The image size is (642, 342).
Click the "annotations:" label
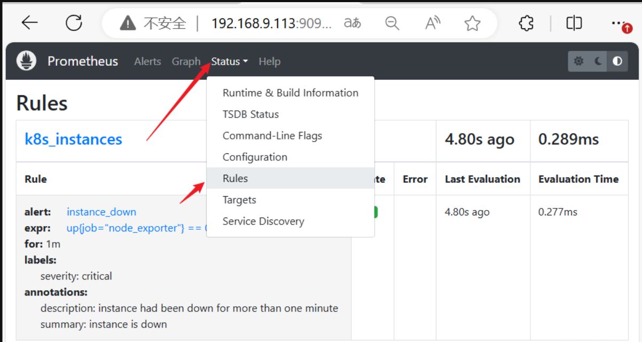click(x=56, y=292)
